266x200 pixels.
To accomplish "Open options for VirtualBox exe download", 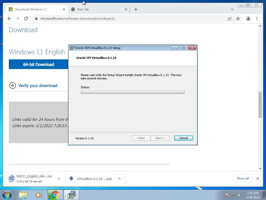I will pyautogui.click(x=119, y=179).
